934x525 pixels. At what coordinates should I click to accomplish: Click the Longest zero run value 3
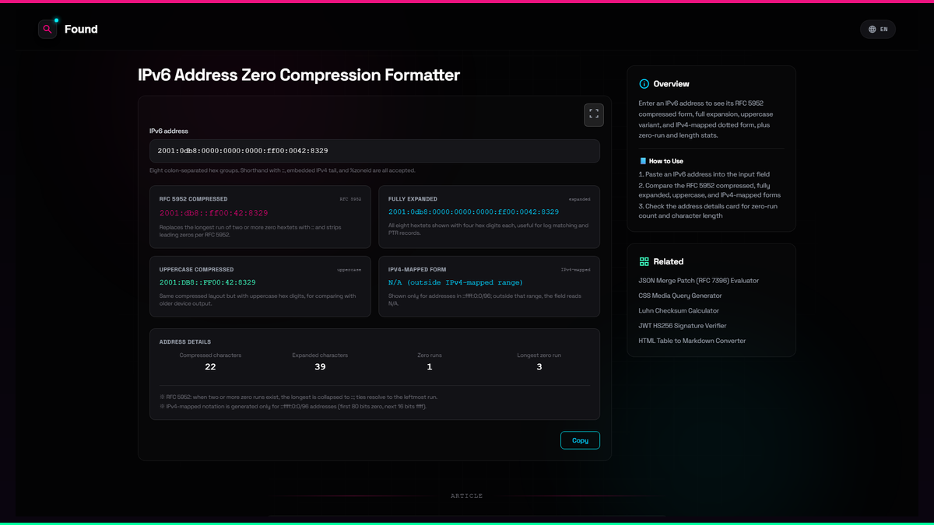pyautogui.click(x=539, y=367)
